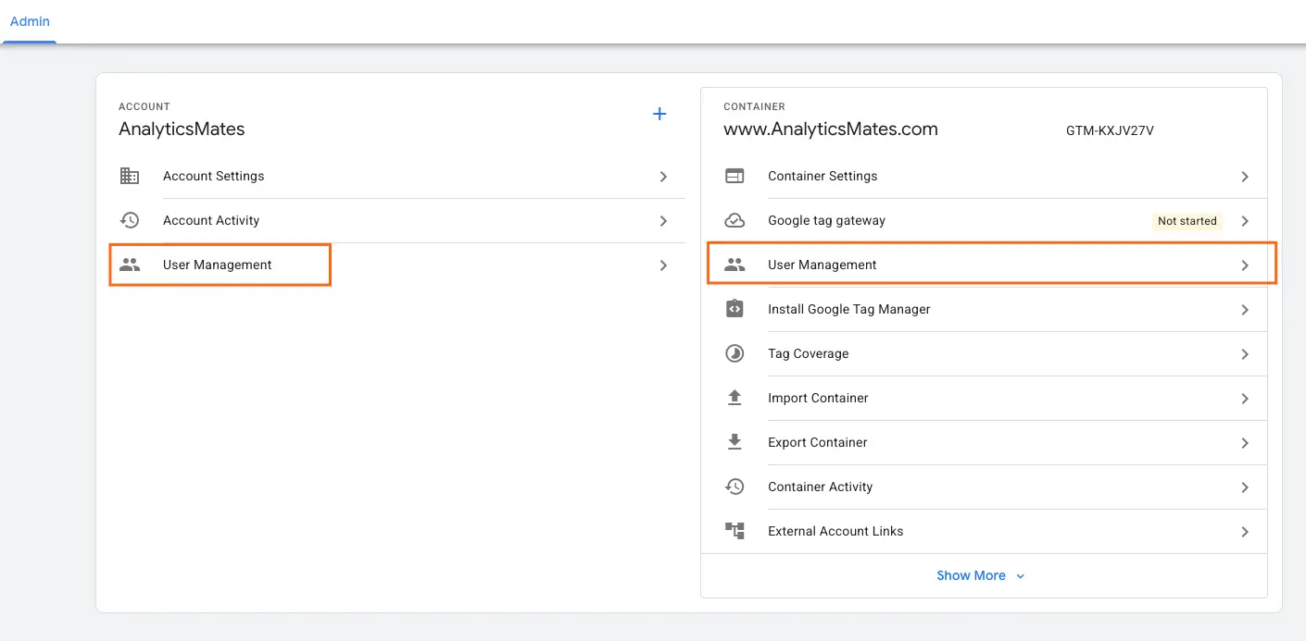The image size is (1306, 641).
Task: Click the Import Container upload icon
Action: click(735, 398)
